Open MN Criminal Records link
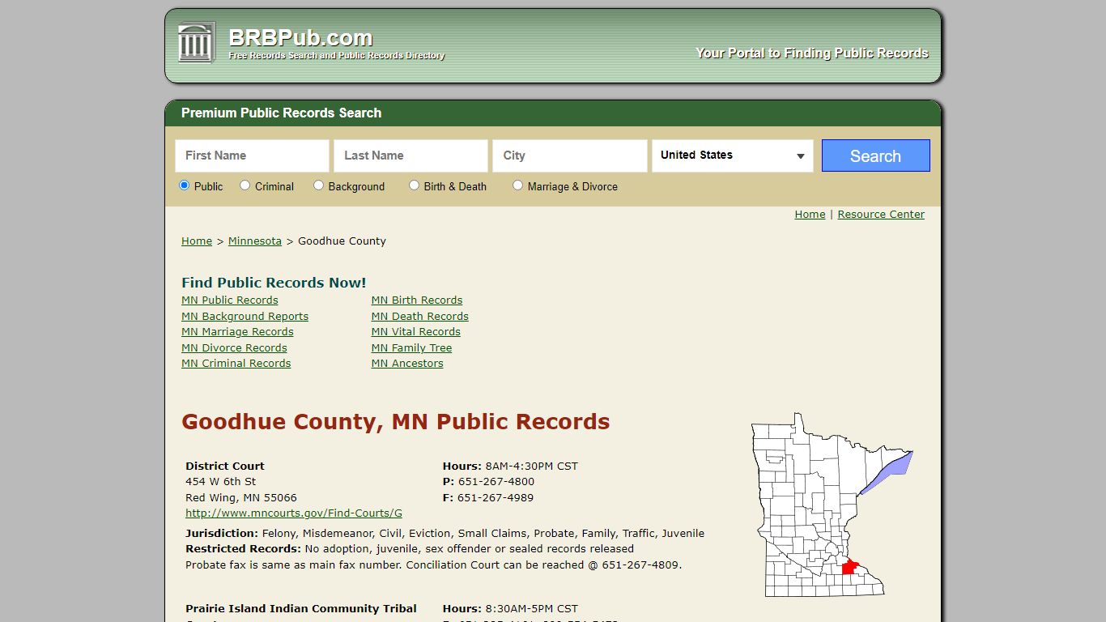Screen dimensions: 1106x622 pos(236,364)
